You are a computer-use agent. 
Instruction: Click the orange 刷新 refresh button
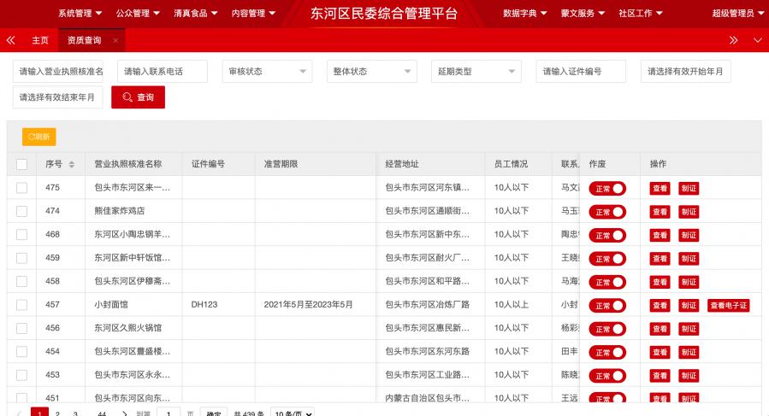(38, 137)
